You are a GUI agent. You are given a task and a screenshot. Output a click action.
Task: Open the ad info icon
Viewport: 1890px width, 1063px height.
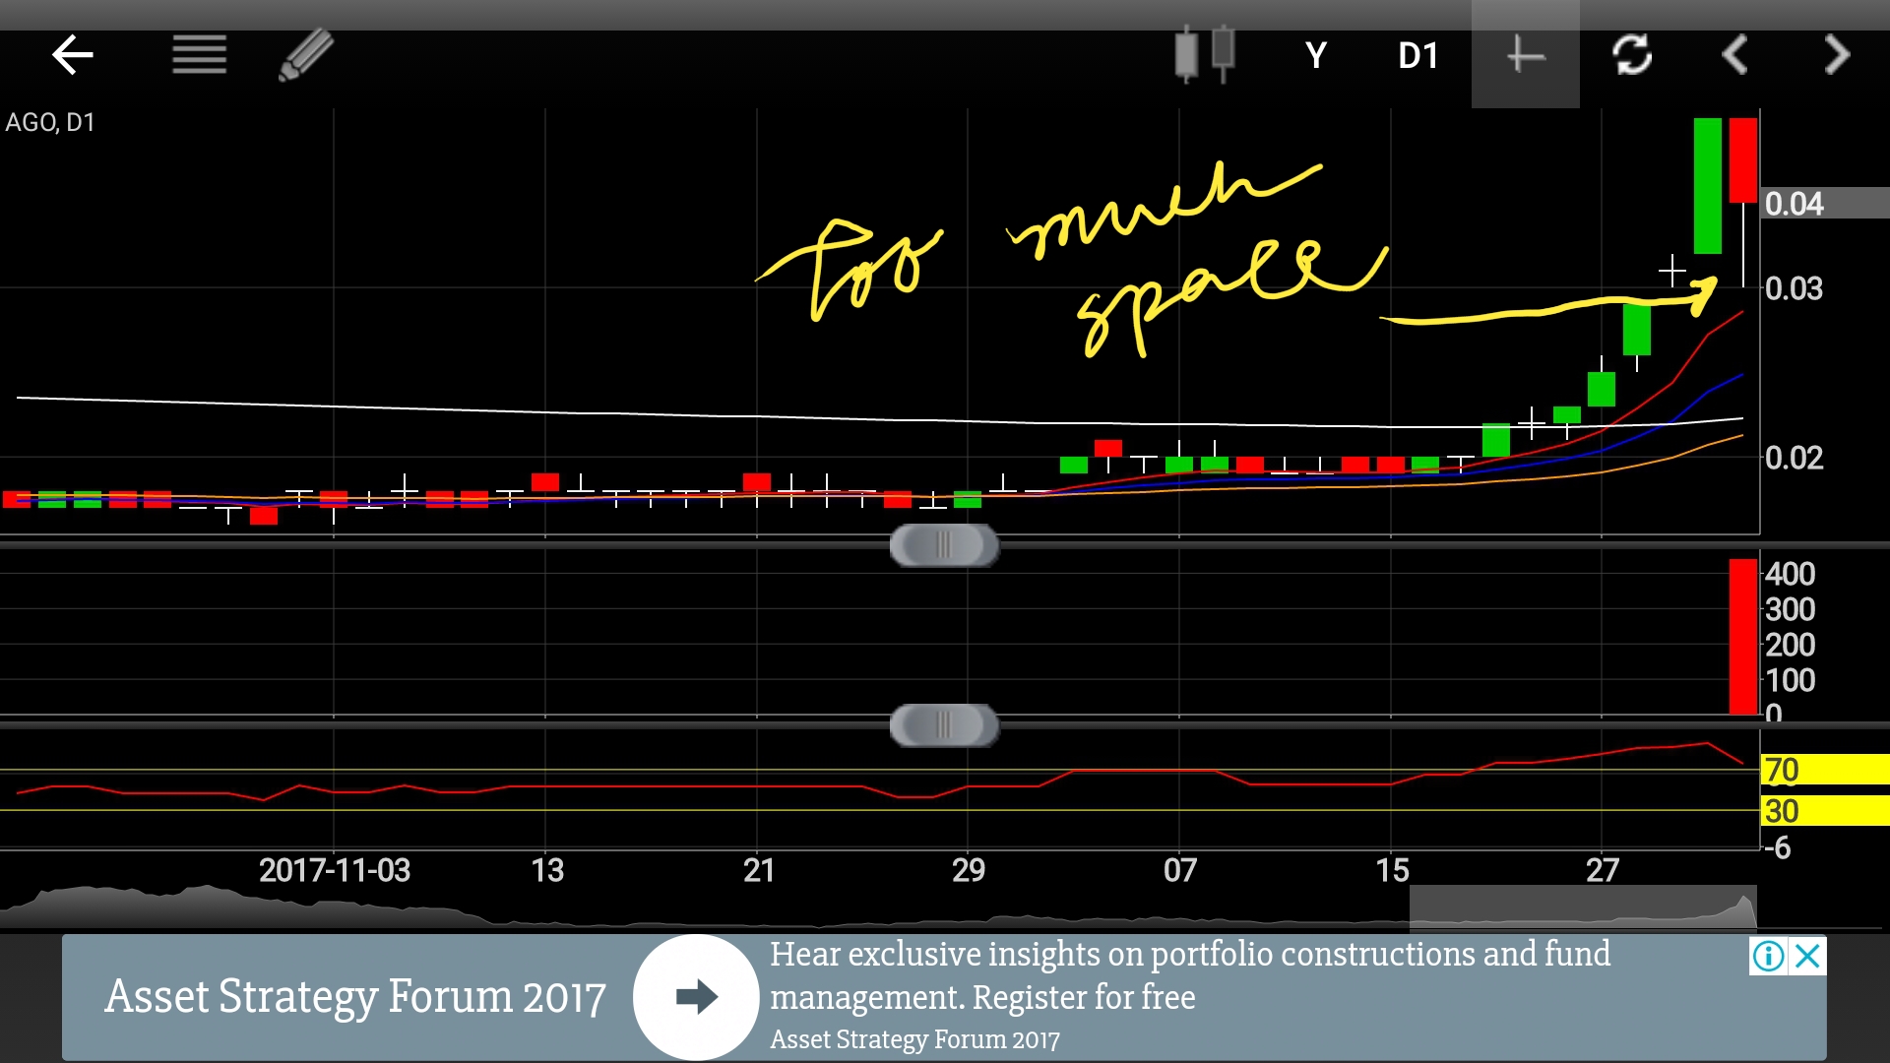click(1768, 956)
